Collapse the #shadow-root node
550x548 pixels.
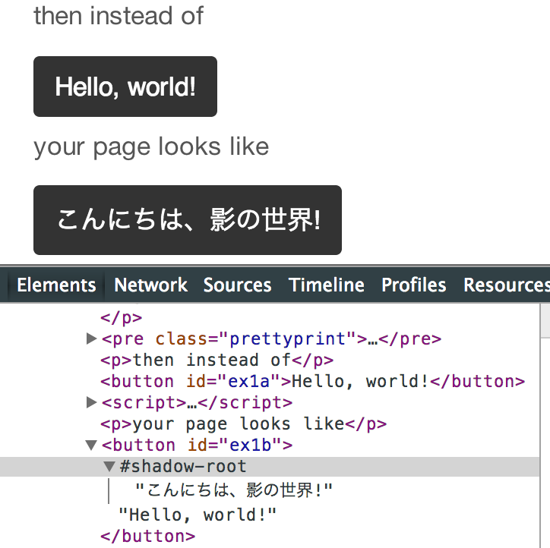point(109,466)
